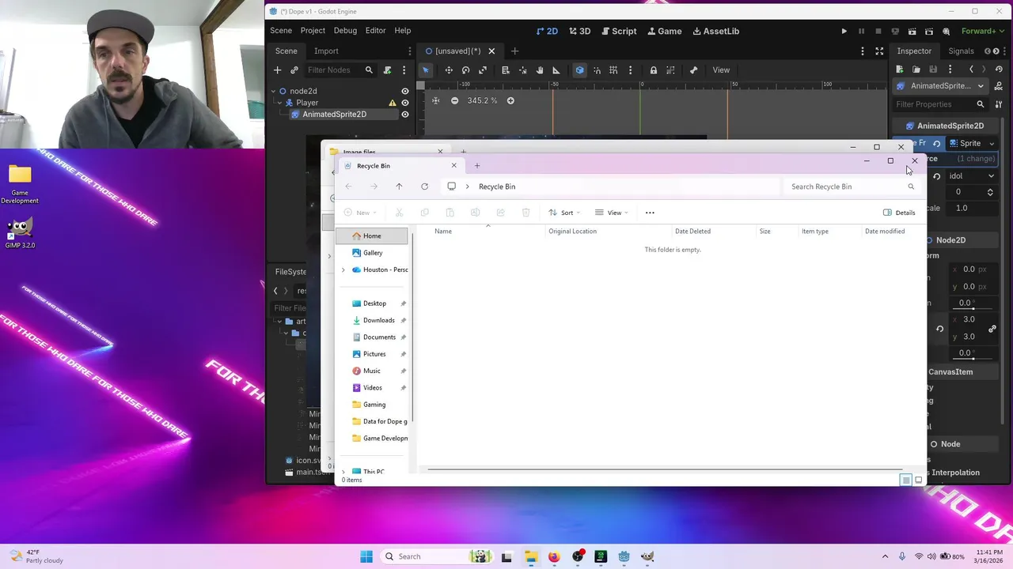The image size is (1013, 569).
Task: Click the Godot stop running project icon
Action: (878, 32)
